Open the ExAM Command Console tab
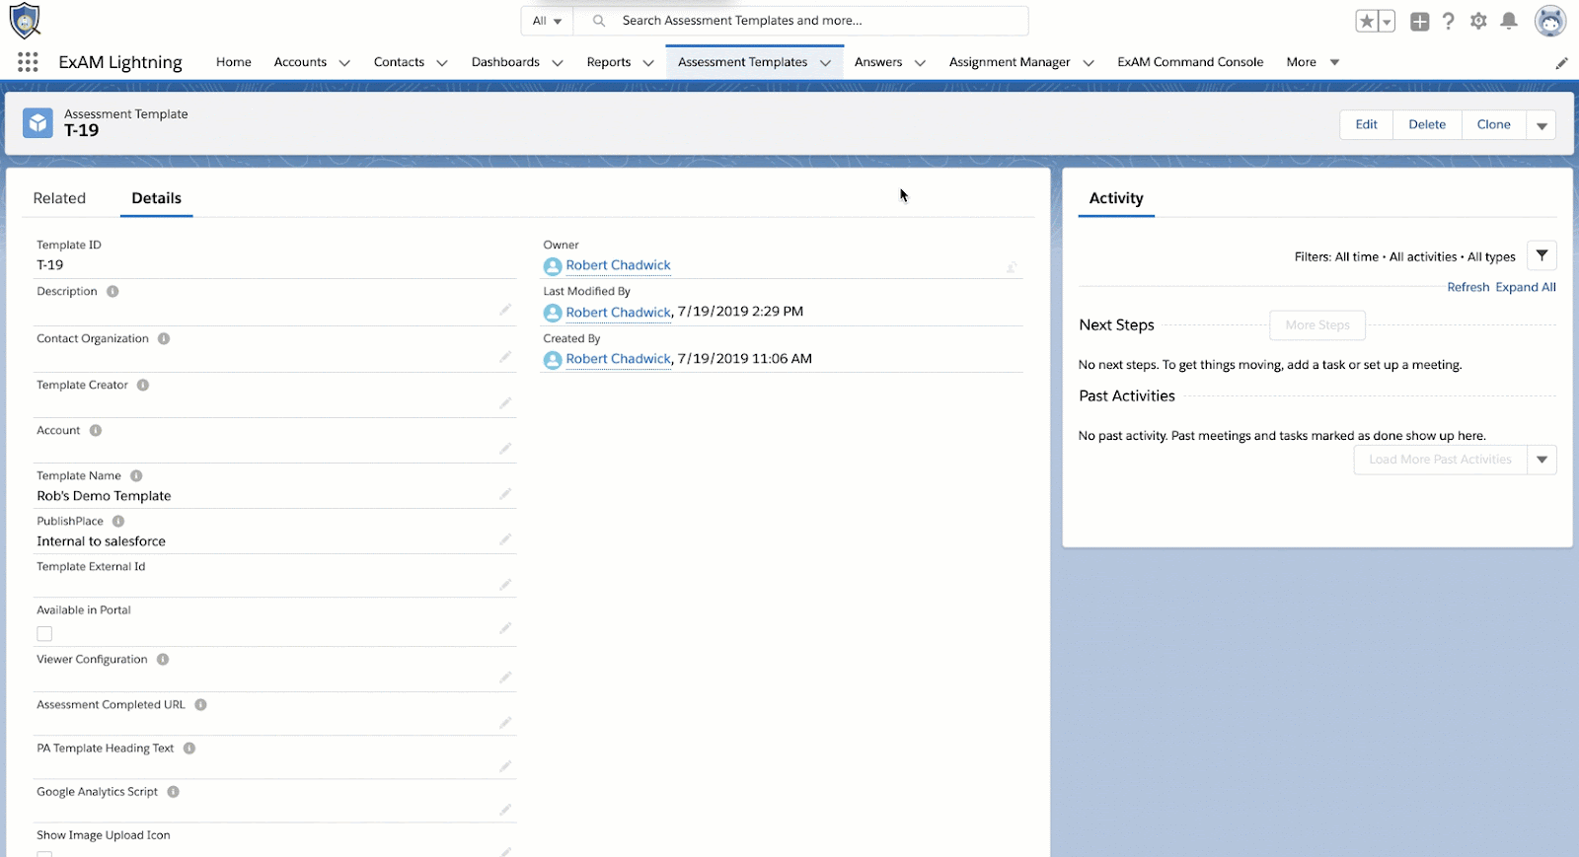The image size is (1579, 857). 1190,62
